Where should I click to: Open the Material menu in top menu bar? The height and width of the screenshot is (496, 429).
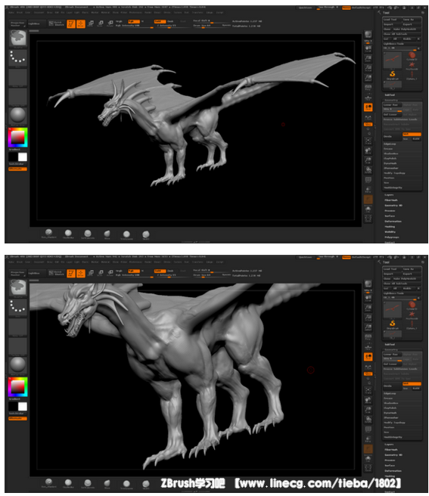point(105,13)
